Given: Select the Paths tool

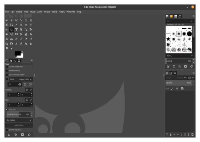Looking at the screenshot, I should click(x=11, y=25).
